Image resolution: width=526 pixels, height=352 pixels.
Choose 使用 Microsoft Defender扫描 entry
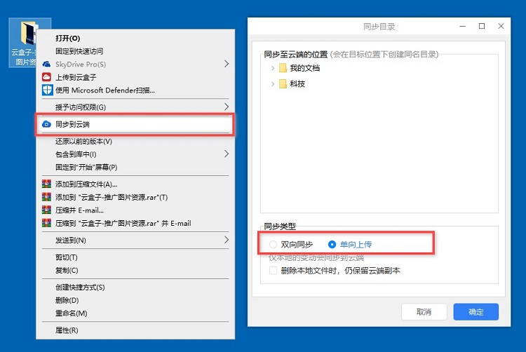coord(135,90)
